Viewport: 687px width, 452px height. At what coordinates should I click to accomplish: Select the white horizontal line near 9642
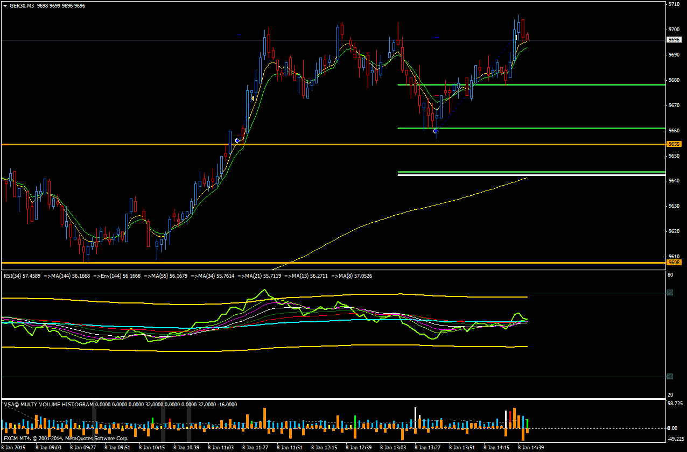tap(538, 175)
